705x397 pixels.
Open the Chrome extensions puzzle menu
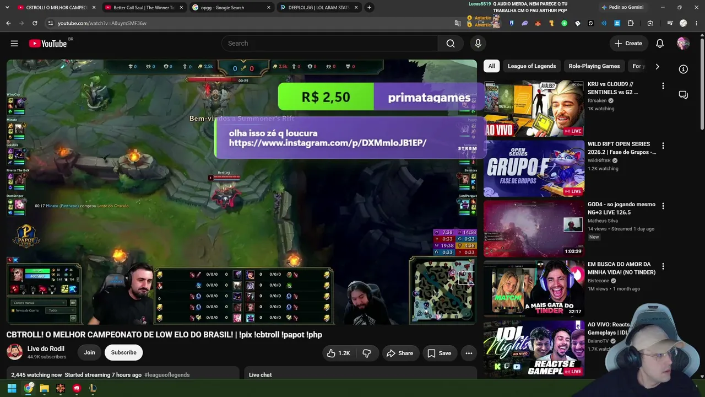pos(631,23)
